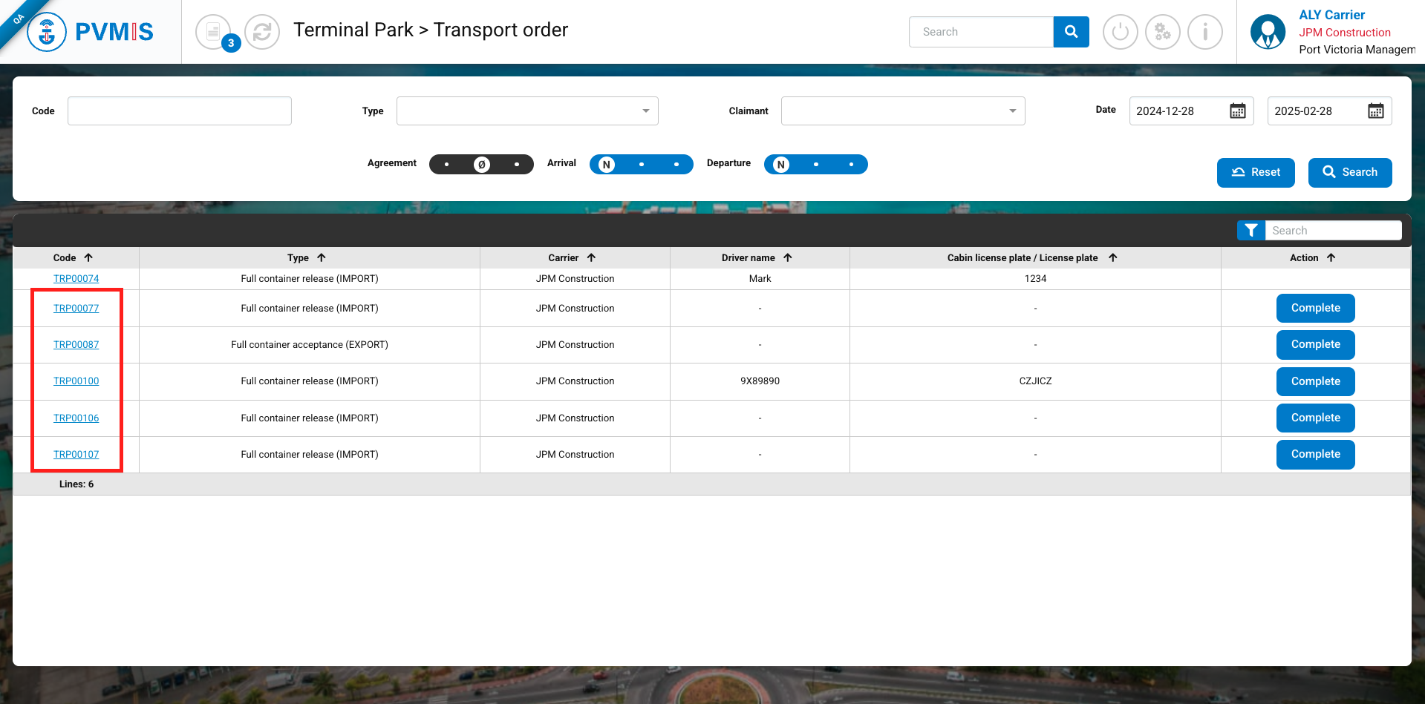The height and width of the screenshot is (704, 1425).
Task: Click Complete button for TRP00087
Action: coord(1315,344)
